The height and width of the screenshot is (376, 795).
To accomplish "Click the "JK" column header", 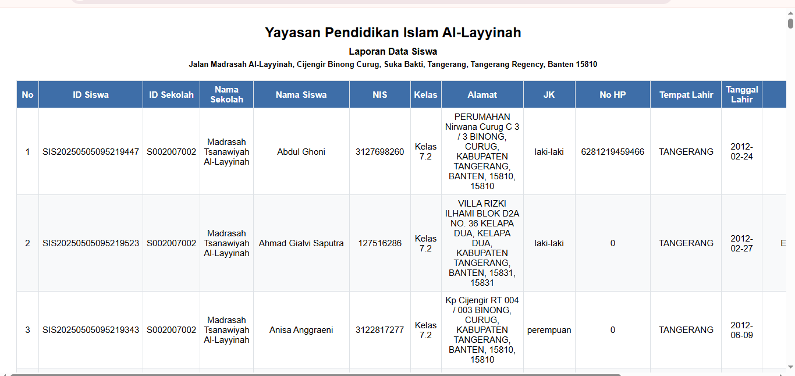I will [548, 94].
